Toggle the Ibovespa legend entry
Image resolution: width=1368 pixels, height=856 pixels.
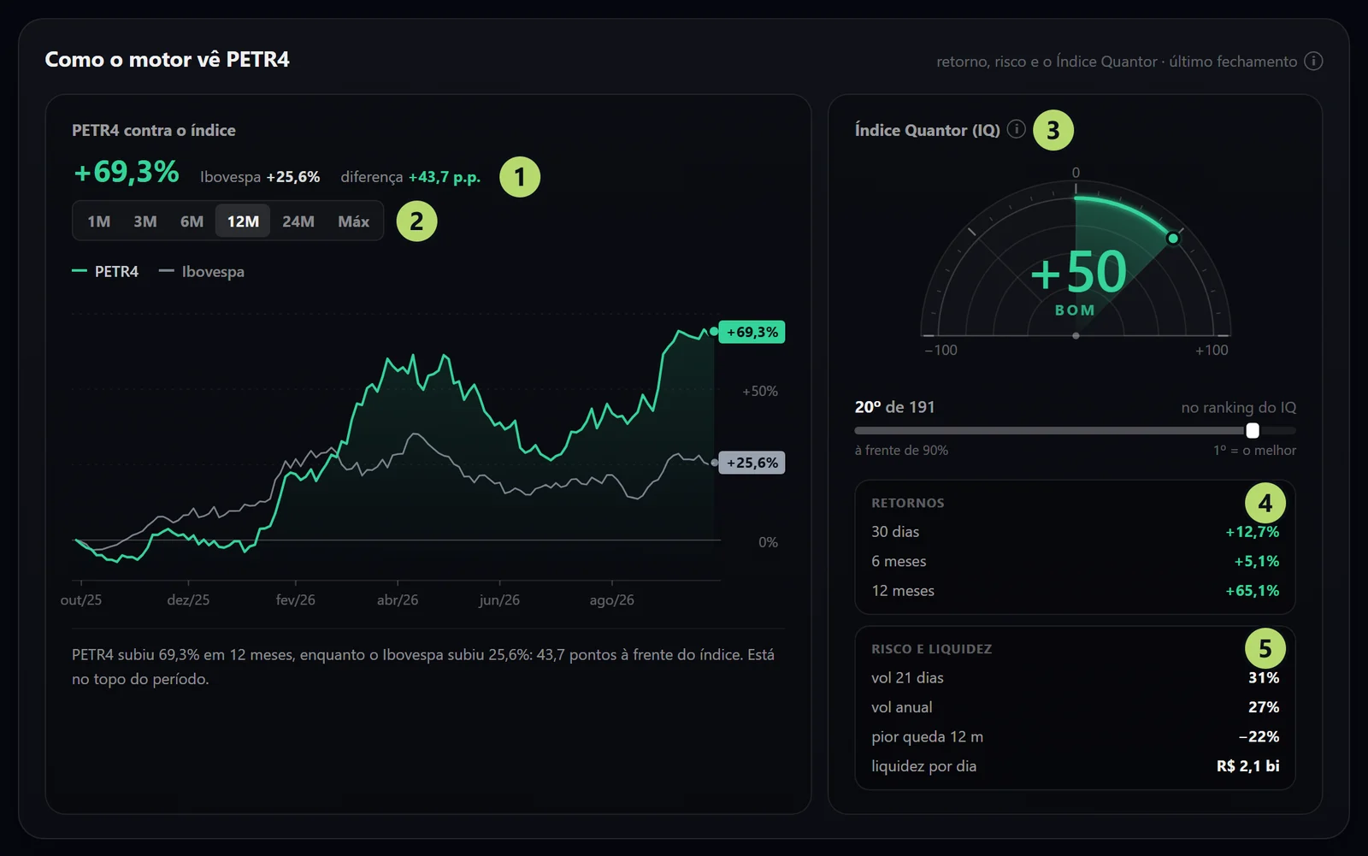click(x=202, y=271)
